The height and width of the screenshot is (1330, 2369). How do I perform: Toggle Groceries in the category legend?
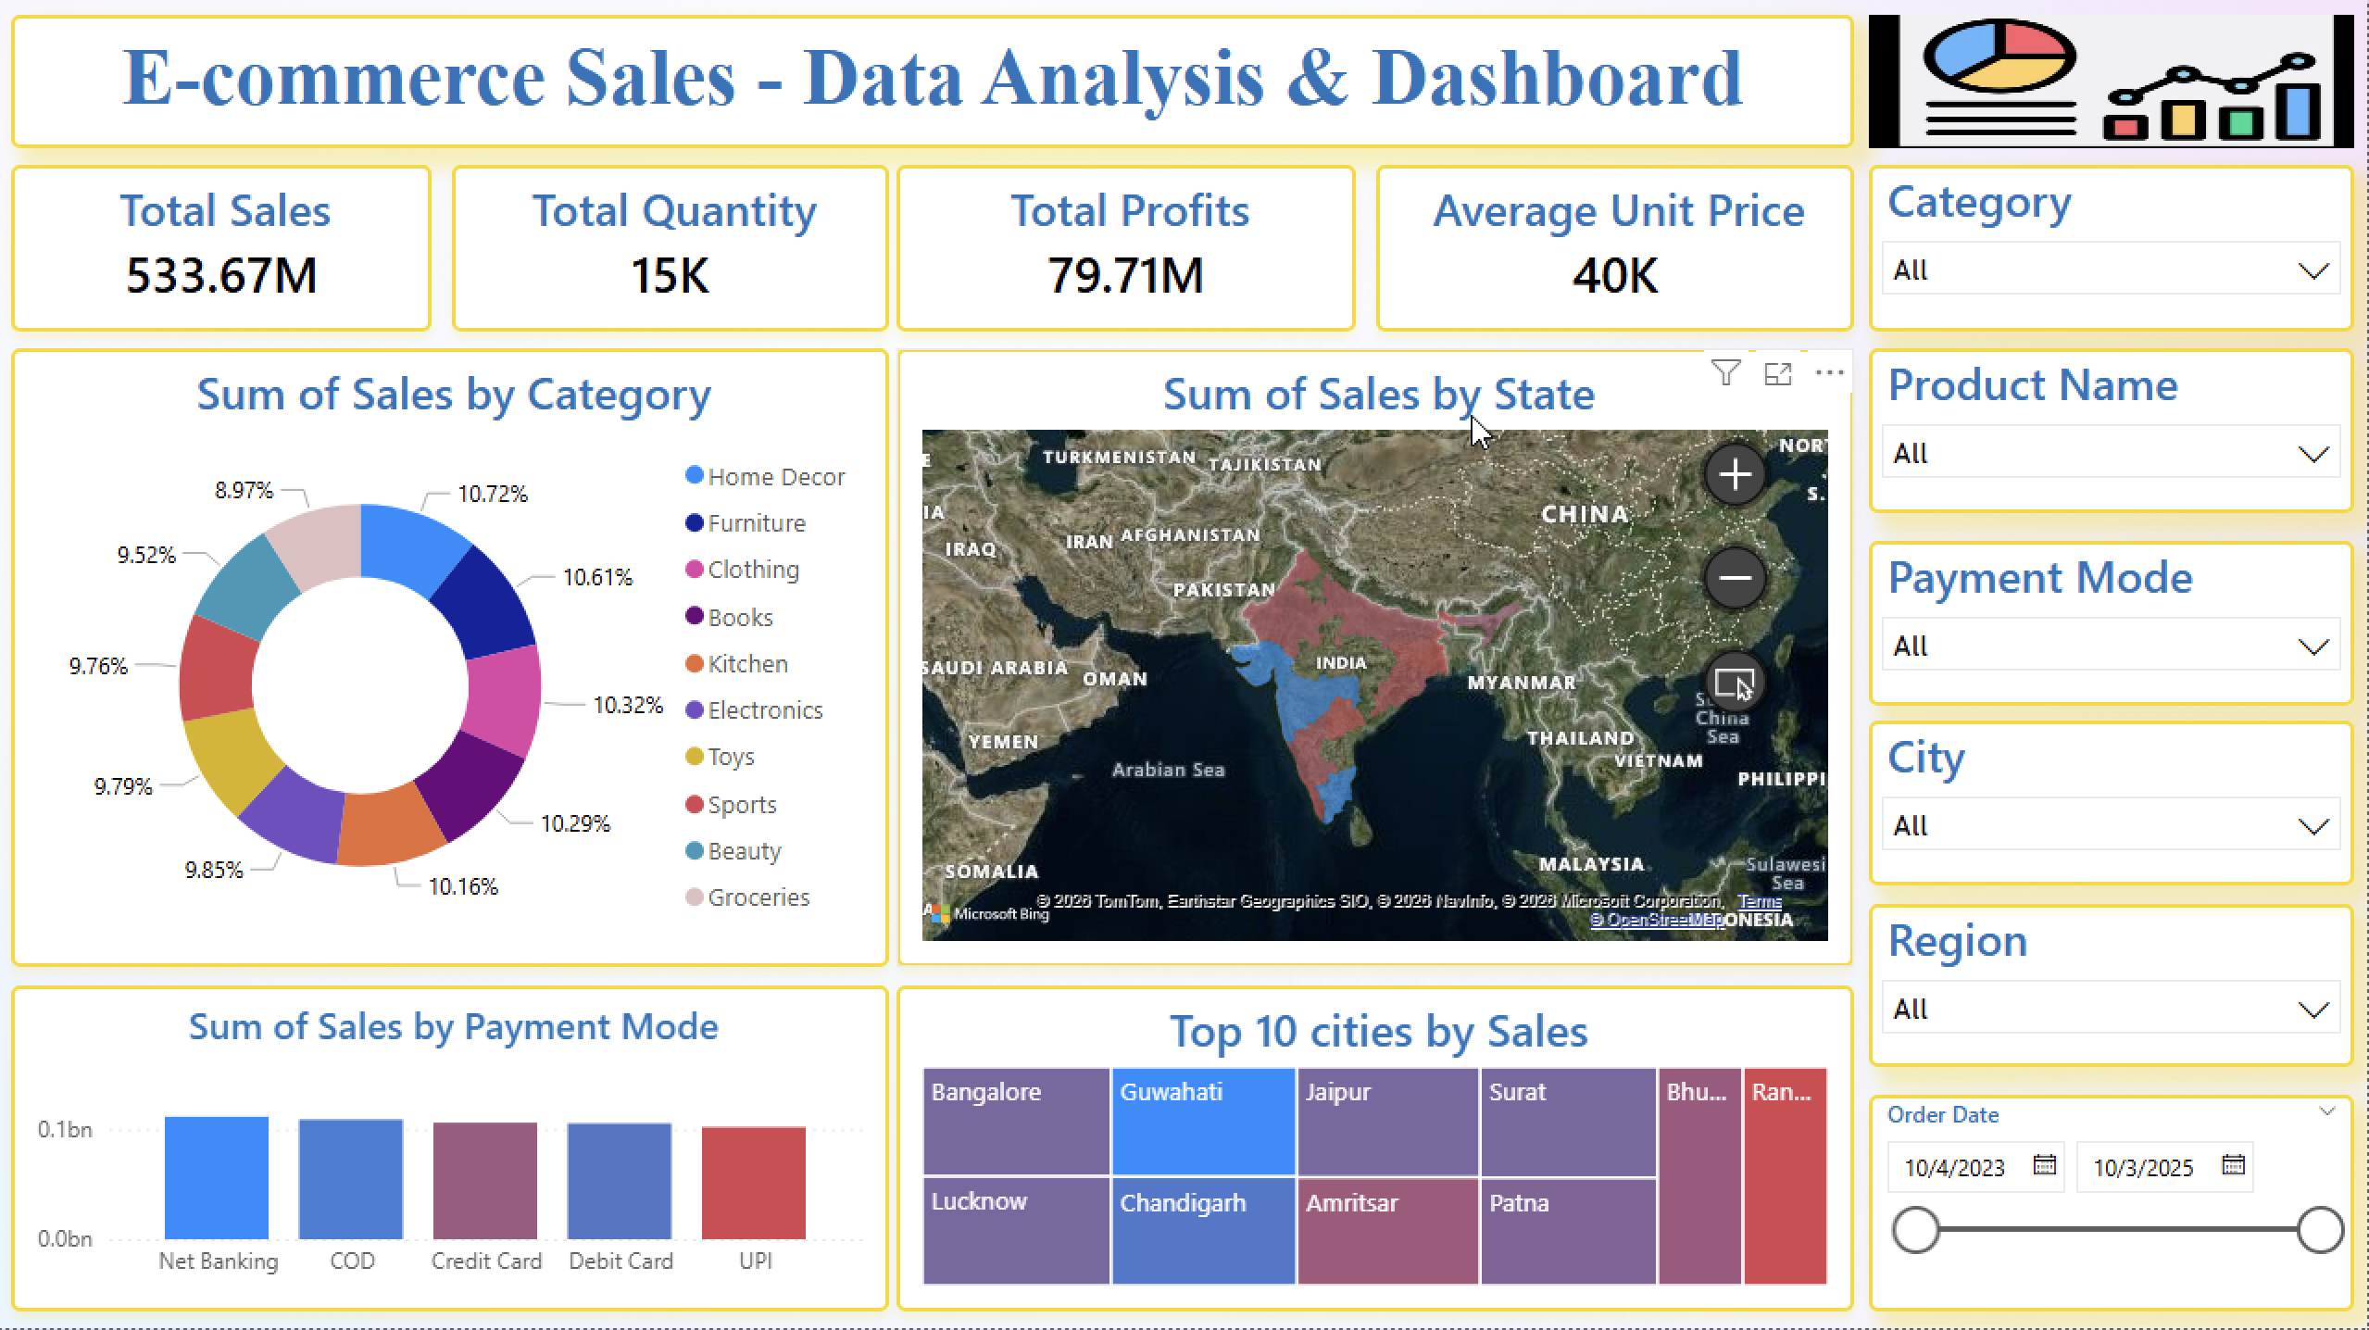(x=758, y=897)
